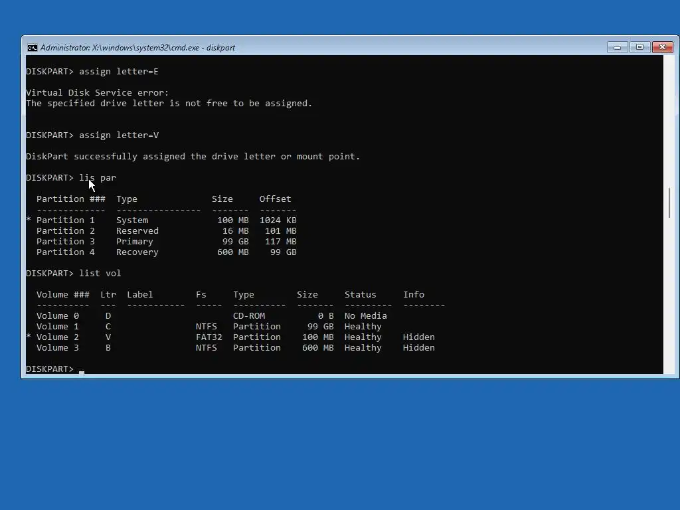Close the diskpart command window
Image resolution: width=680 pixels, height=510 pixels.
click(662, 47)
